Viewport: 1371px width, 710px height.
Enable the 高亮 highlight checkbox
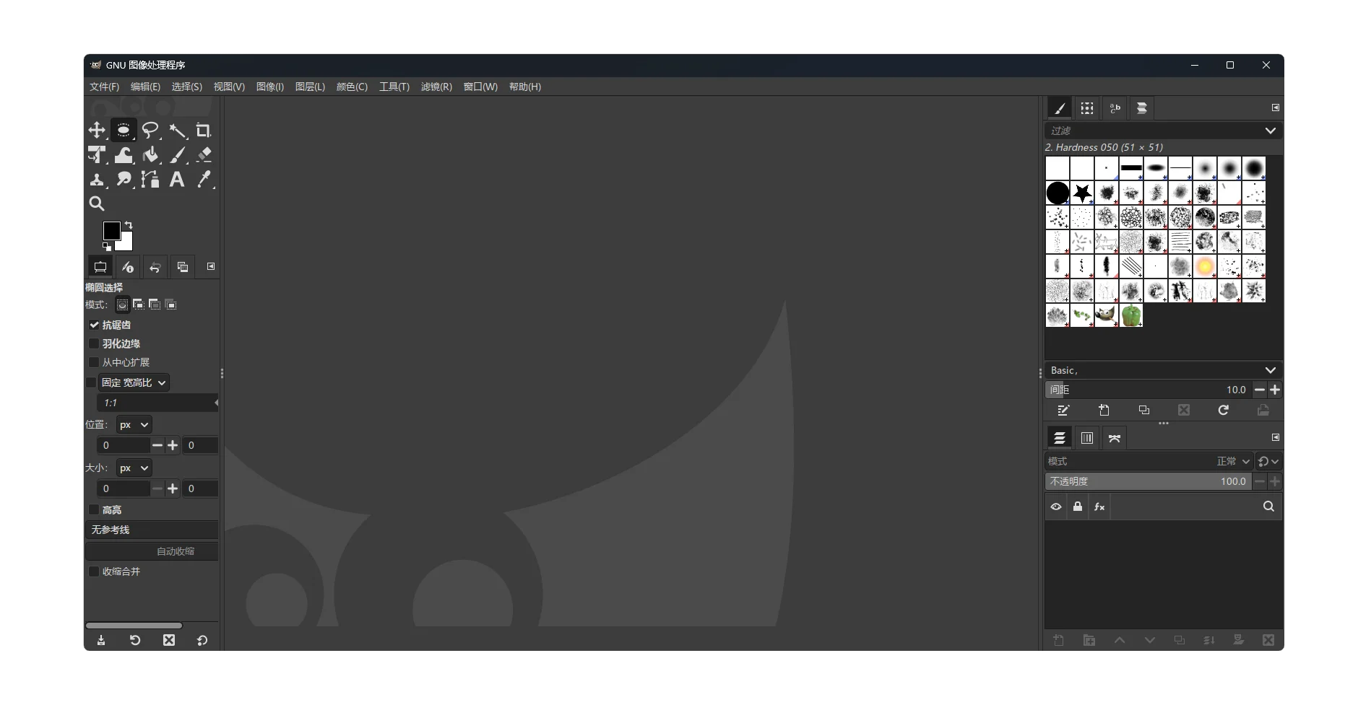[x=94, y=509]
